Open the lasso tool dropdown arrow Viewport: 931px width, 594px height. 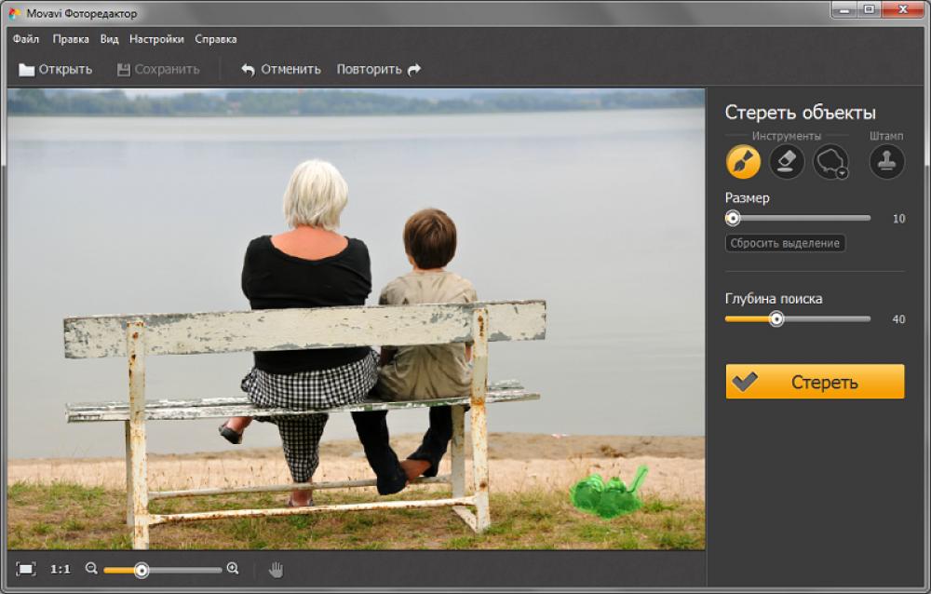[842, 173]
